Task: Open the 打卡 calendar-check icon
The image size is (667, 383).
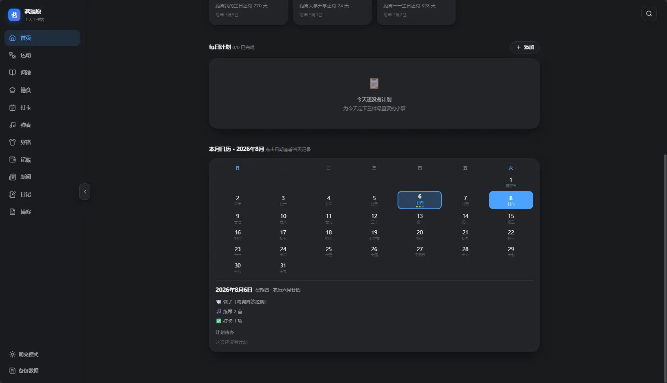Action: pyautogui.click(x=13, y=107)
